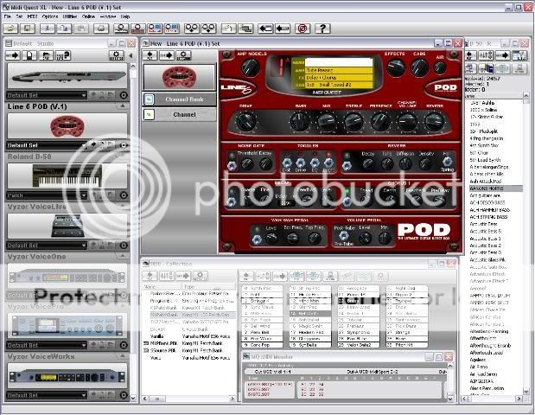Open the Default Set dropdown under Vyzor VoicePro
This screenshot has height=415, width=535.
pyautogui.click(x=47, y=345)
